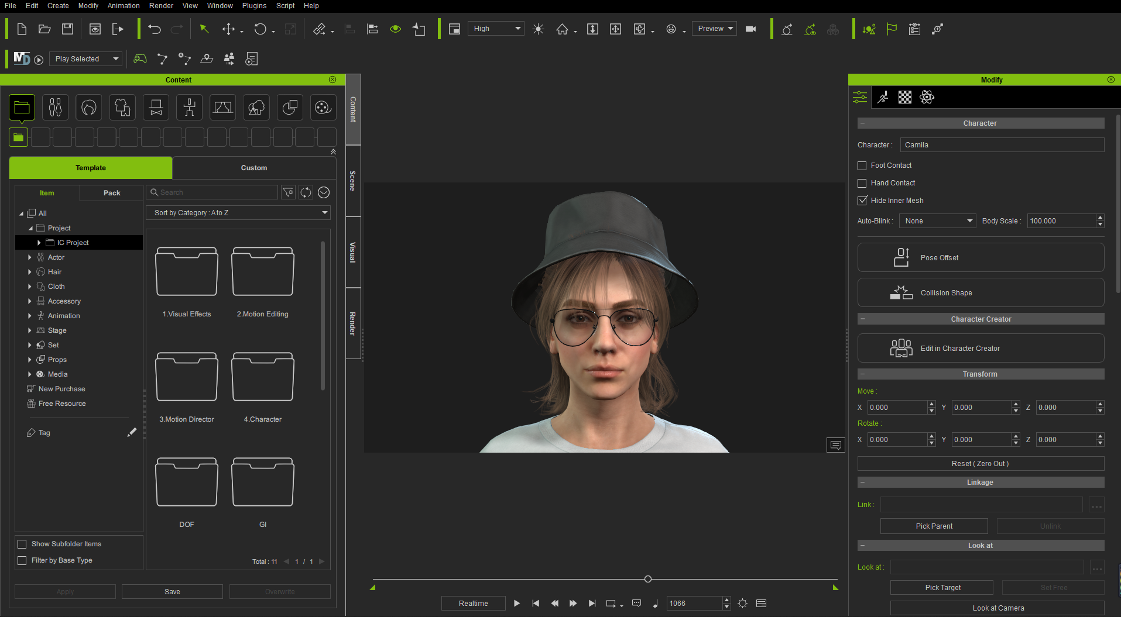
Task: Click the Undo icon
Action: pyautogui.click(x=154, y=29)
